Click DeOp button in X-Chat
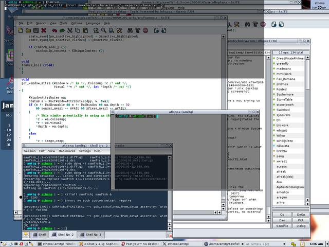The height and width of the screenshot is (247, 329). click(301, 215)
